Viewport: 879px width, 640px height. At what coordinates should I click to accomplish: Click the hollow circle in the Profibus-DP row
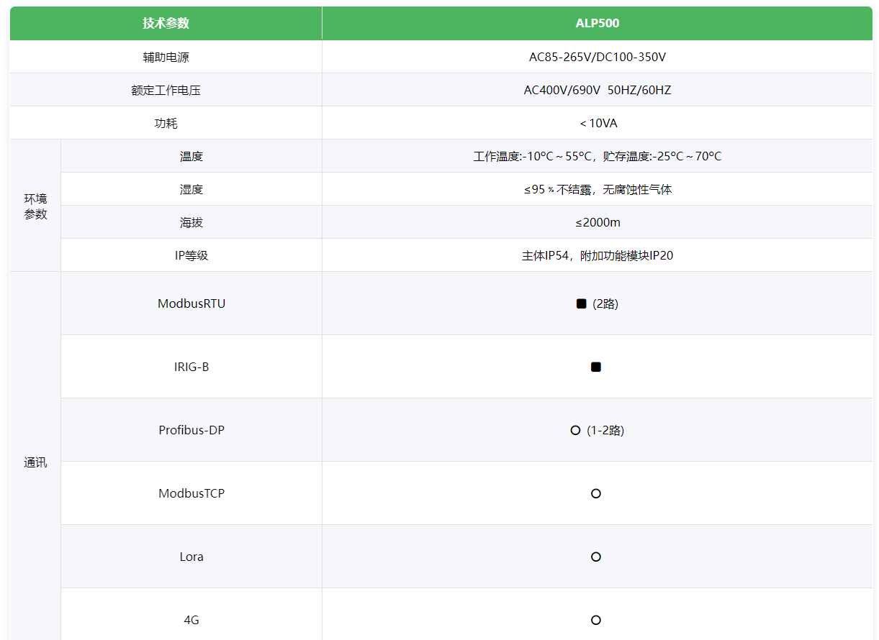pos(575,430)
